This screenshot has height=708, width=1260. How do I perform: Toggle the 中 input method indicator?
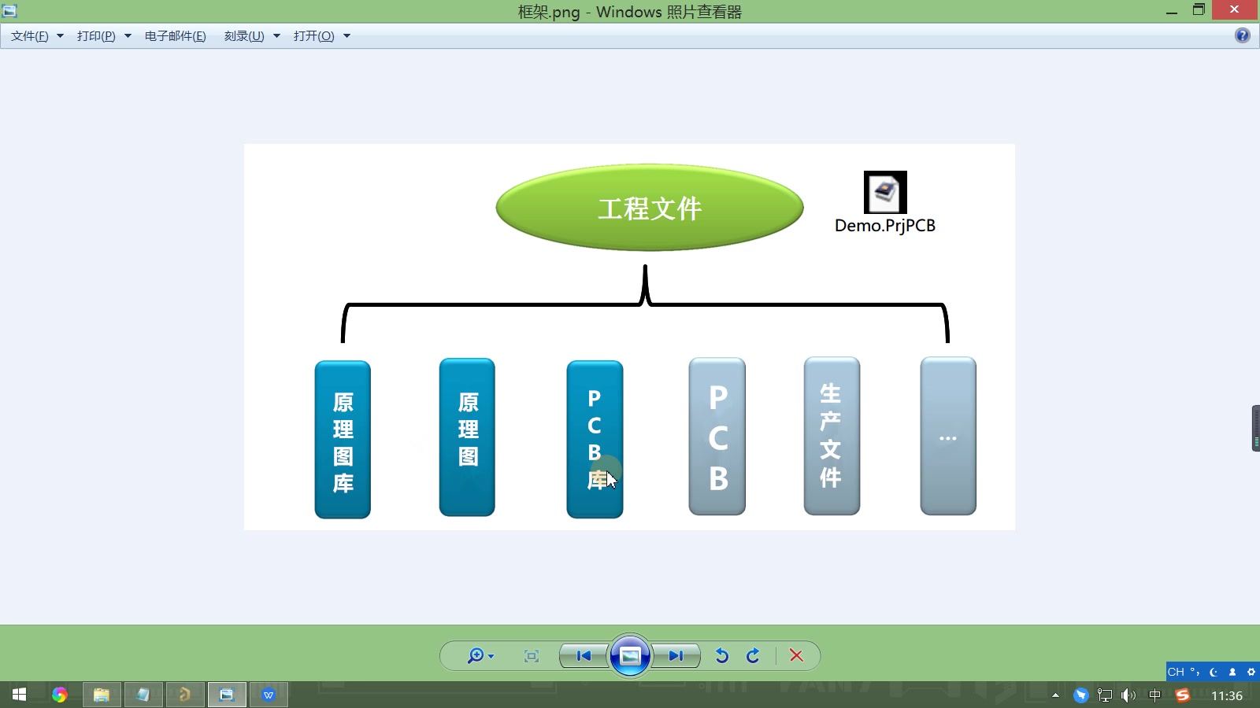click(1155, 695)
